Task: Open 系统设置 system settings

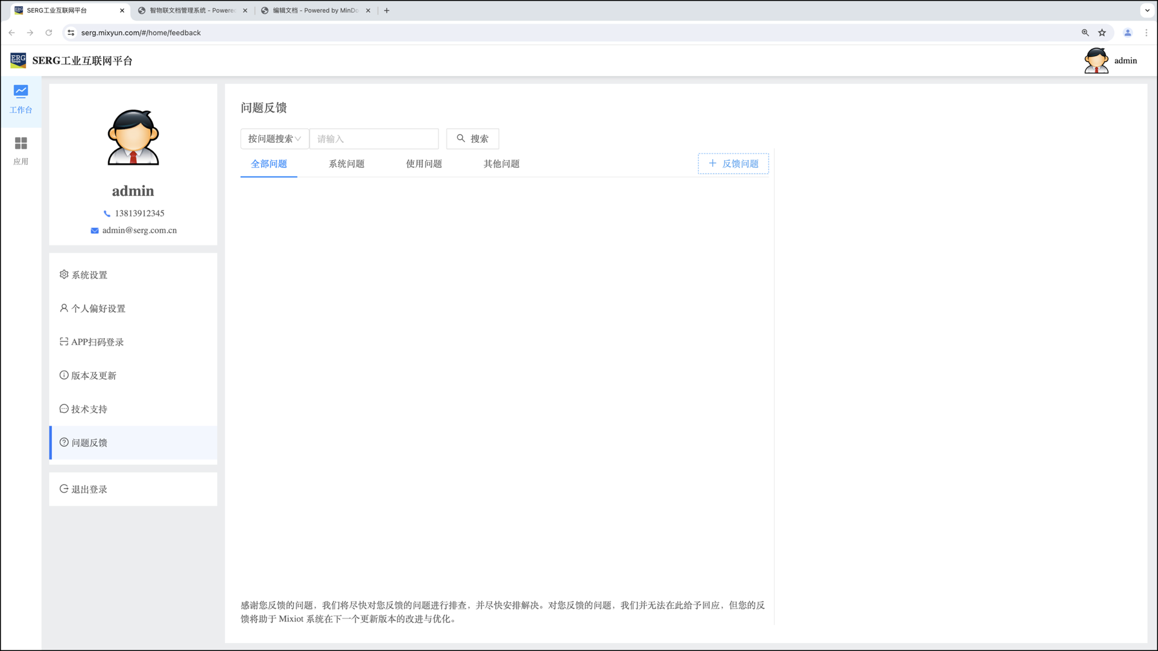Action: pos(89,275)
